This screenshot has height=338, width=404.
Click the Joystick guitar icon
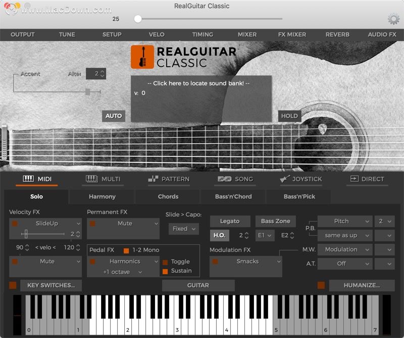tap(285, 179)
